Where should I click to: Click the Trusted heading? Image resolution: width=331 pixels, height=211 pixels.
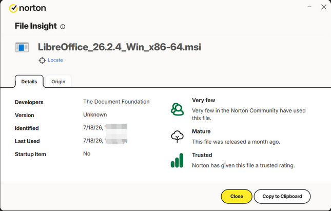tap(202, 155)
